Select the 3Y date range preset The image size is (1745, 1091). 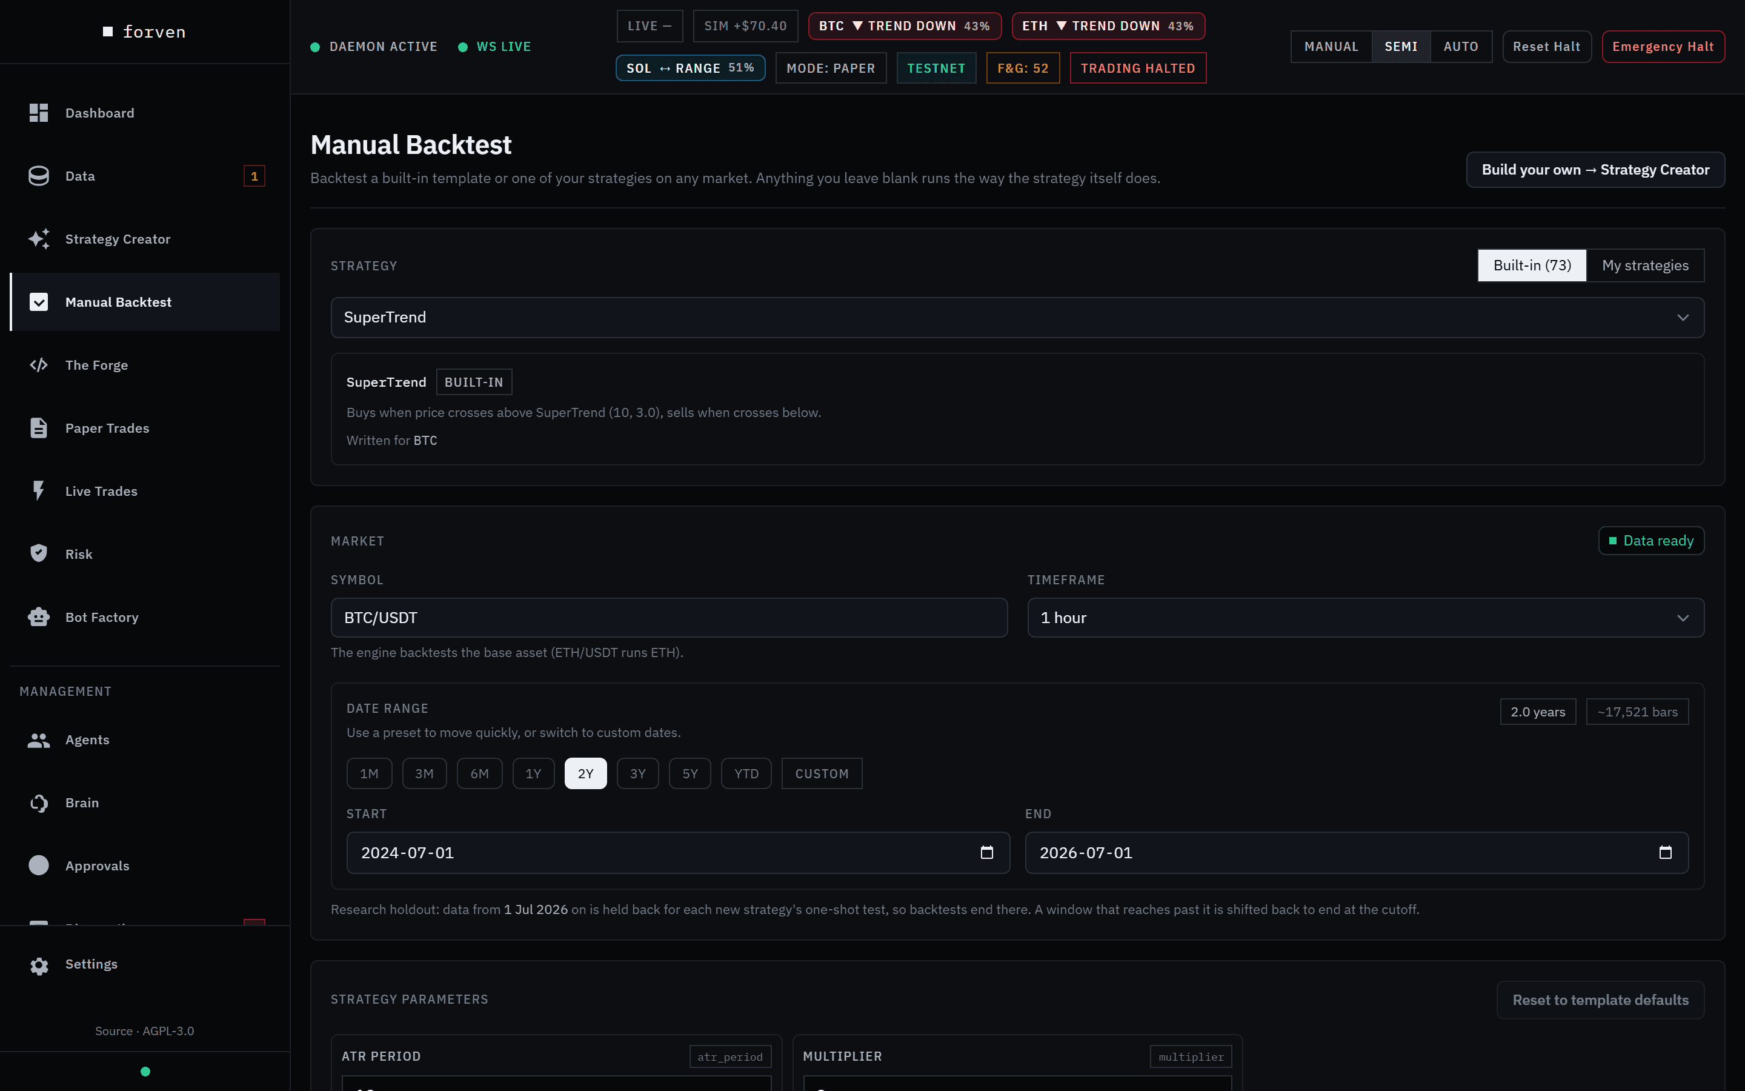tap(637, 773)
